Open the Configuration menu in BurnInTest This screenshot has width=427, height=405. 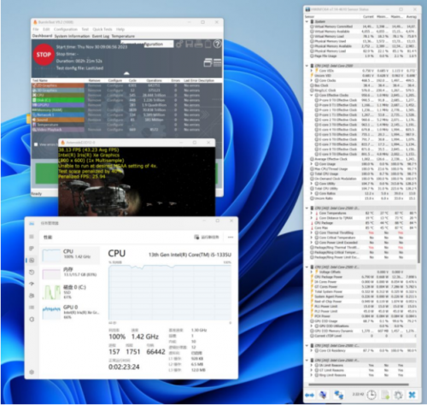[66, 29]
